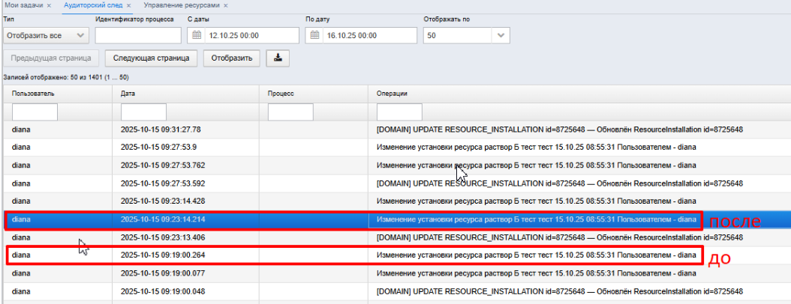Select the row dated 2025-10-15 09:27:53.762
Viewport: 791px width, 304px height.
pyautogui.click(x=397, y=165)
